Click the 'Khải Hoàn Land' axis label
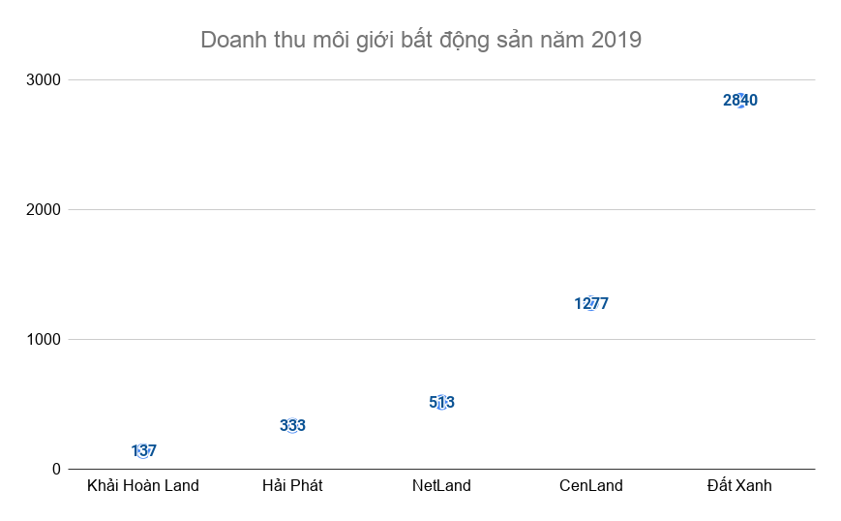 pos(143,485)
